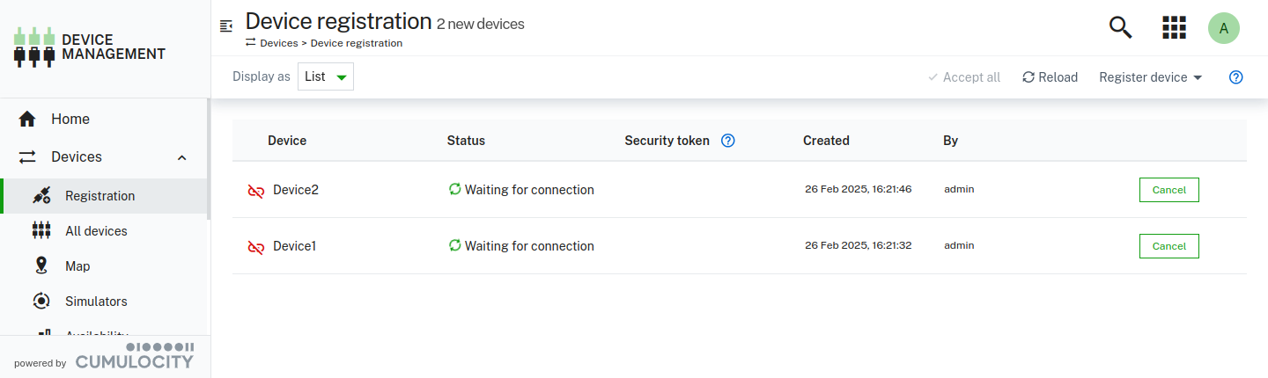The width and height of the screenshot is (1268, 378).
Task: Click the Map pin icon
Action: 41,265
